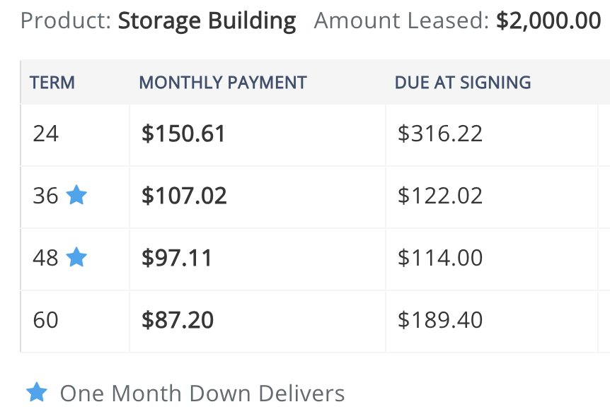Choose the 60 month term row
Viewport: 610px width, 414px height.
[315, 321]
